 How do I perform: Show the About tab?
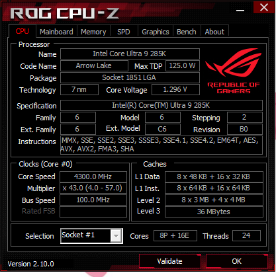214,32
